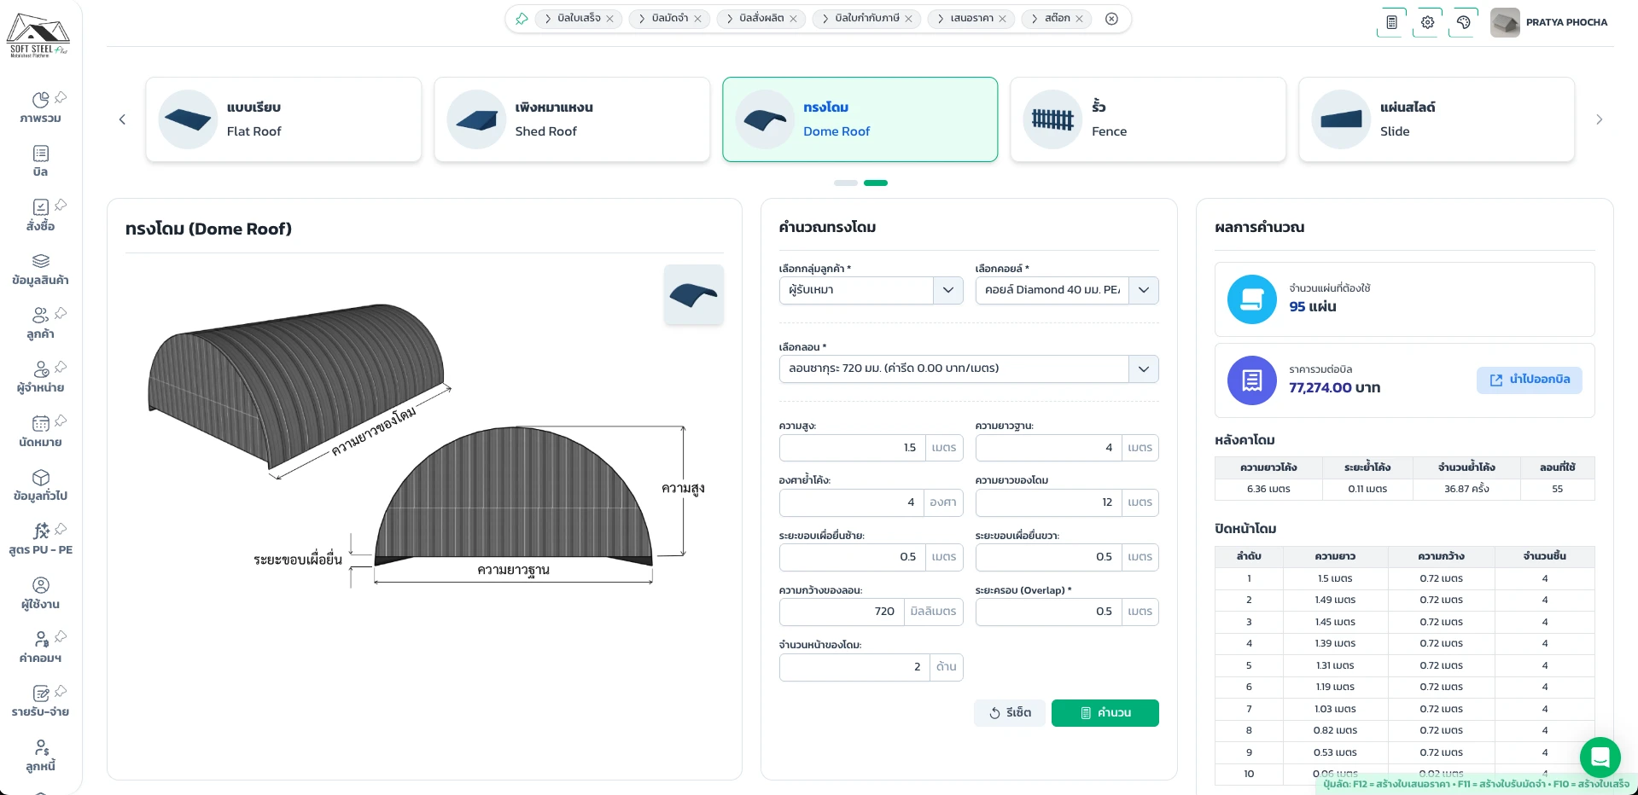
Task: Select the Flat Roof card
Action: [x=283, y=119]
